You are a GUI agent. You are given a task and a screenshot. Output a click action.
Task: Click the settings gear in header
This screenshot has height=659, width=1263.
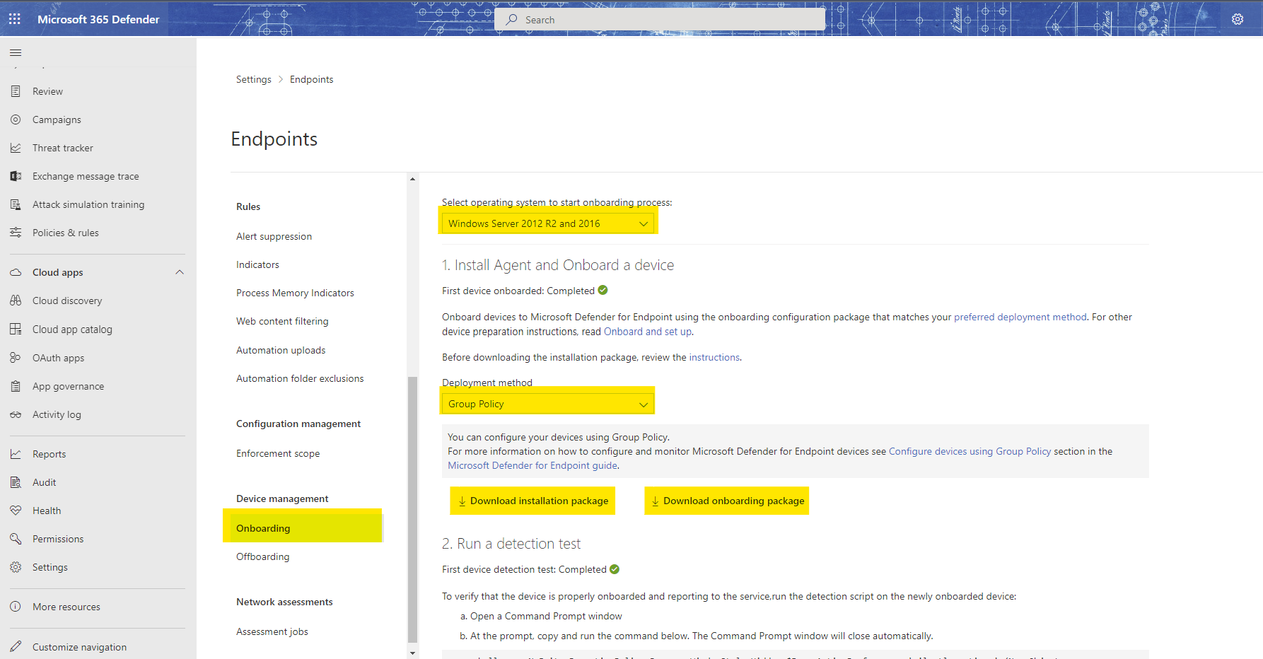click(x=1238, y=19)
